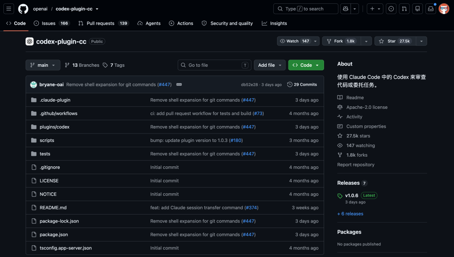The height and width of the screenshot is (257, 454).
Task: Go to GitHub home via Octocat logo
Action: [23, 9]
